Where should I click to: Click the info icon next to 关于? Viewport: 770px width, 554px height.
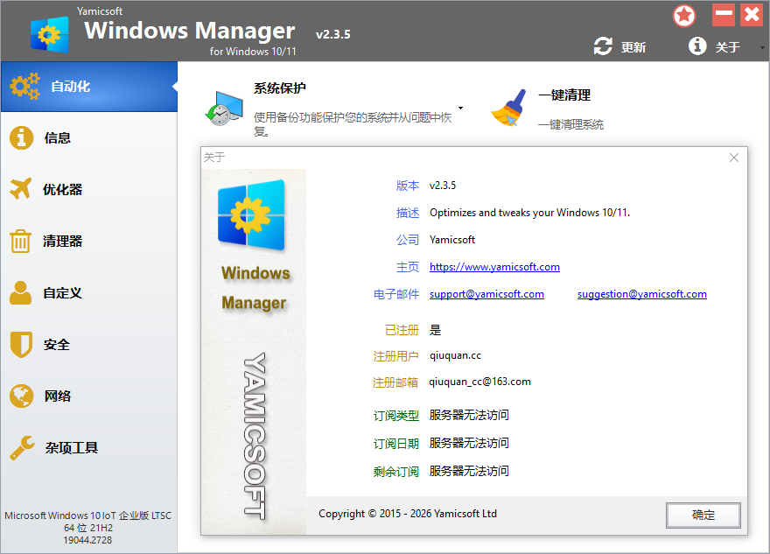tap(697, 46)
